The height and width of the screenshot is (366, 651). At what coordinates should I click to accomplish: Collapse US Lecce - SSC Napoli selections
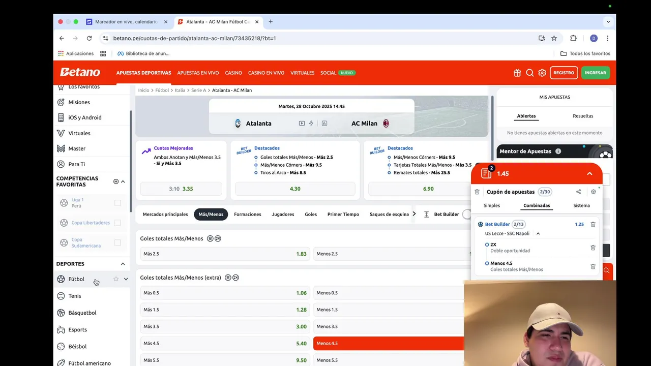pos(538,234)
